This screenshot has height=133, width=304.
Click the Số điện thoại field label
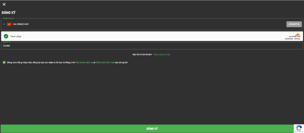coord(8,19)
